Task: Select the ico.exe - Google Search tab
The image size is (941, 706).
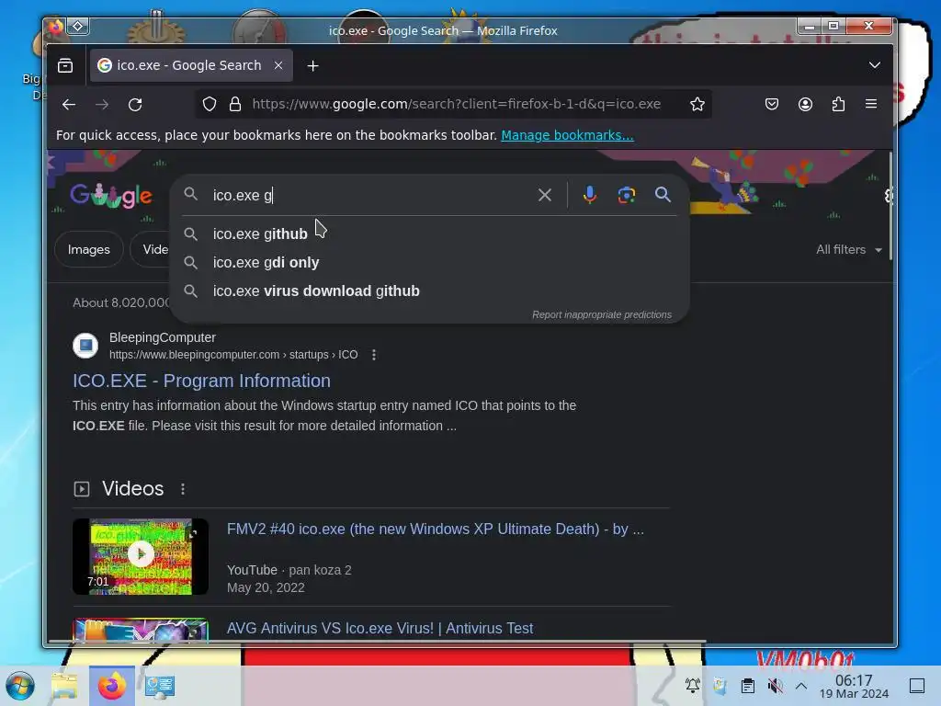Action: 191,65
